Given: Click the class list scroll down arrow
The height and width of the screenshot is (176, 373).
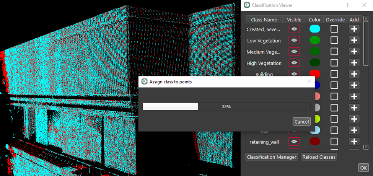Looking at the screenshot, I should click(365, 147).
